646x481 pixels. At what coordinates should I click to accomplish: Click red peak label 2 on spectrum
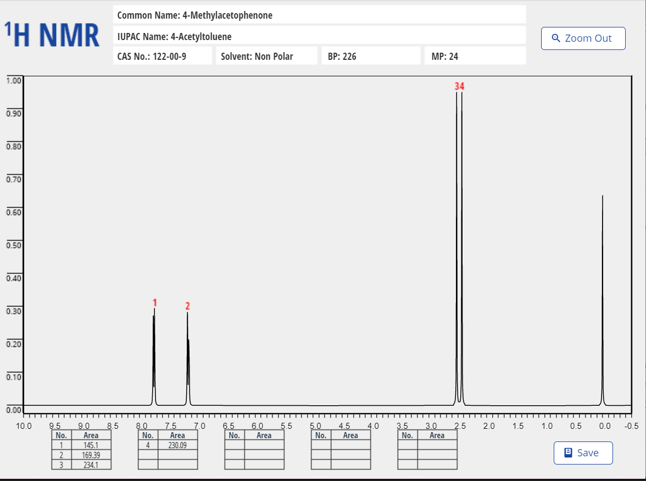coord(187,306)
